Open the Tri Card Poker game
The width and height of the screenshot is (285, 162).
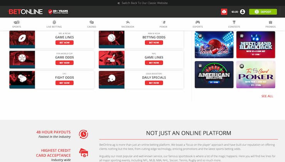256,74
